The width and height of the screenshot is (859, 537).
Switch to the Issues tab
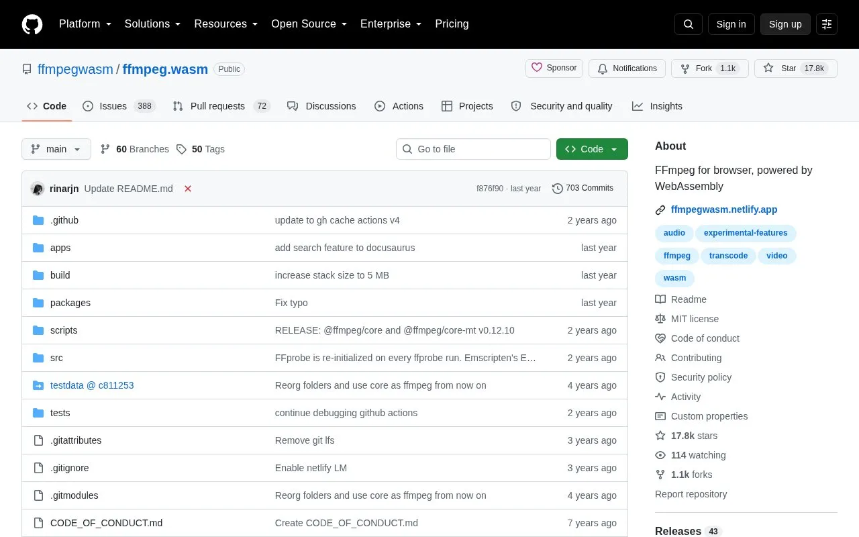tap(119, 106)
